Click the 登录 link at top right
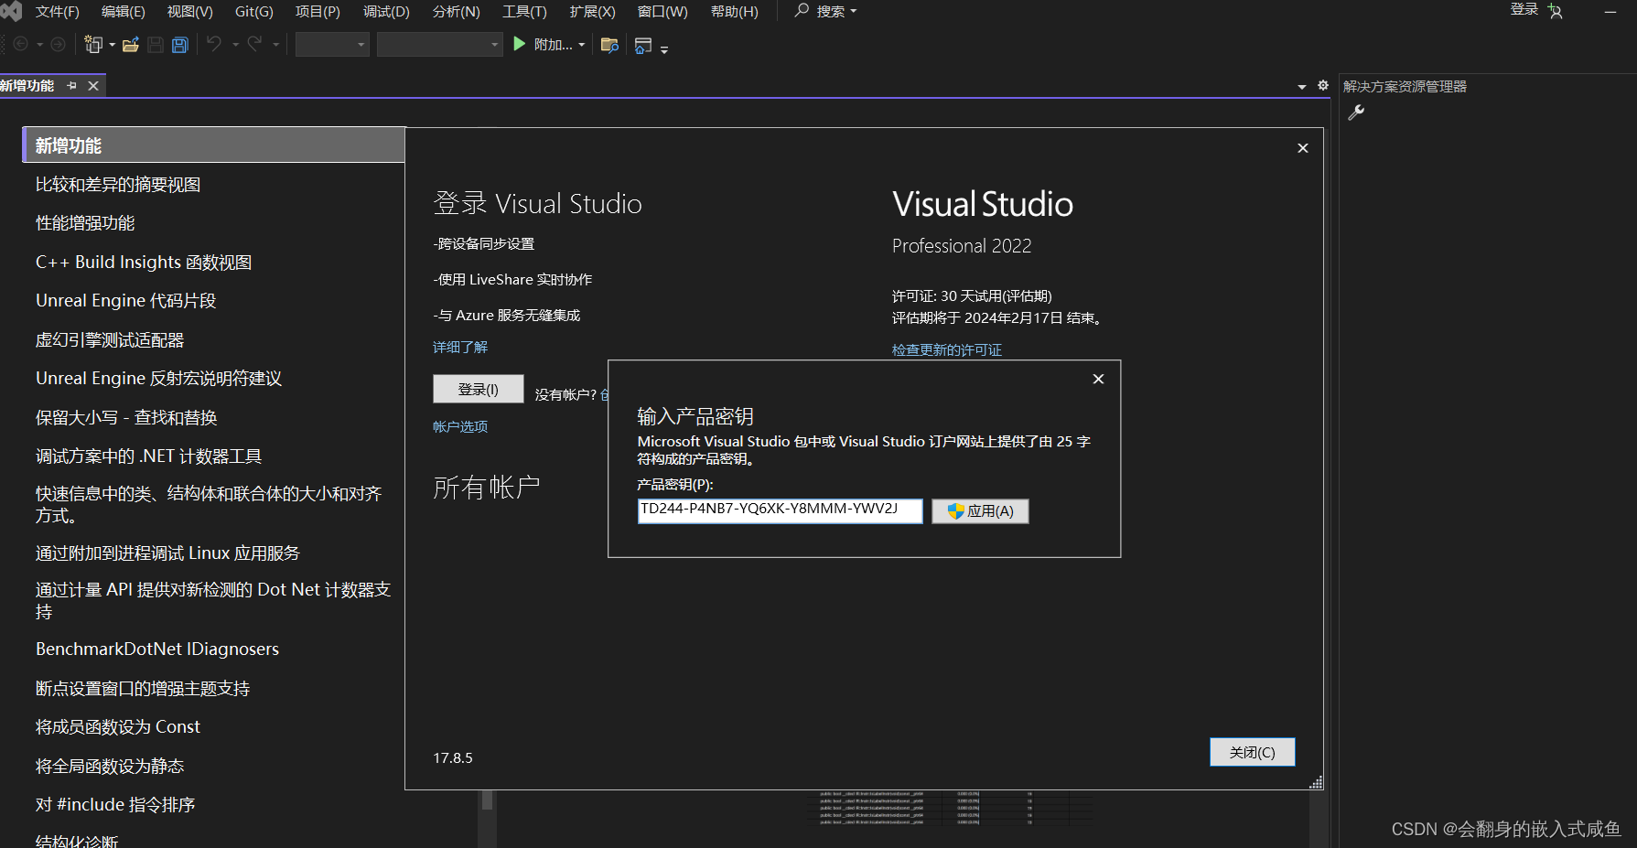This screenshot has height=848, width=1637. tap(1524, 9)
